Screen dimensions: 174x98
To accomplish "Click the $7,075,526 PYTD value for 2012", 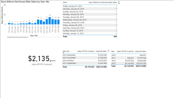I will [x=129, y=61].
